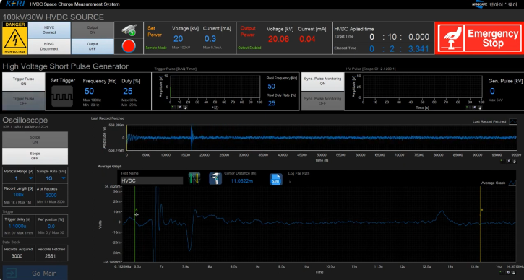Turn Trigger Pulse ON
This screenshot has height=280, width=524.
[x=23, y=82]
